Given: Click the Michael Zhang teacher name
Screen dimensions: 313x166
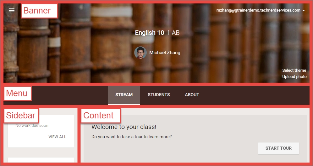Looking at the screenshot, I should click(x=165, y=53).
